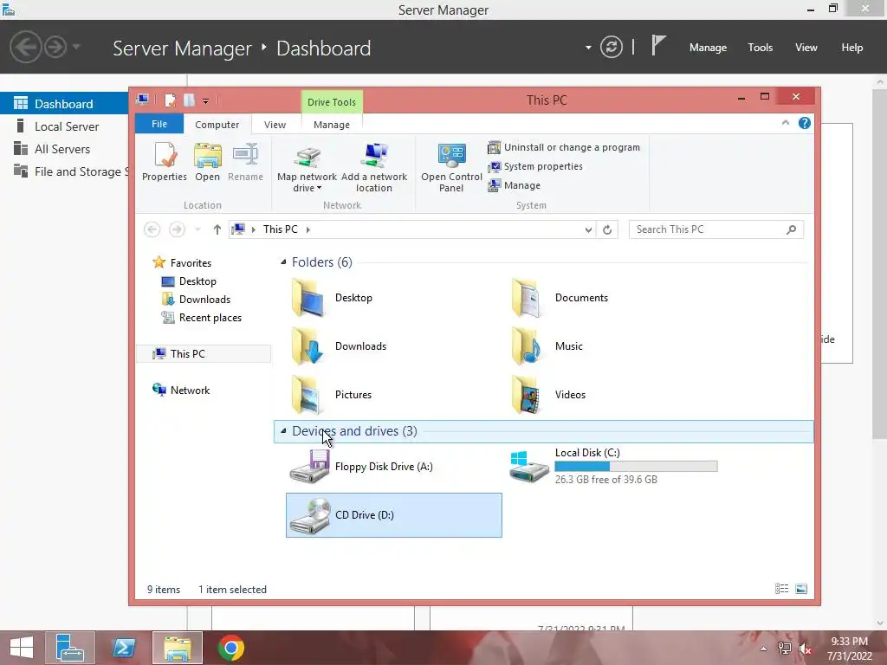
Task: Select the Videos folder
Action: pos(548,395)
